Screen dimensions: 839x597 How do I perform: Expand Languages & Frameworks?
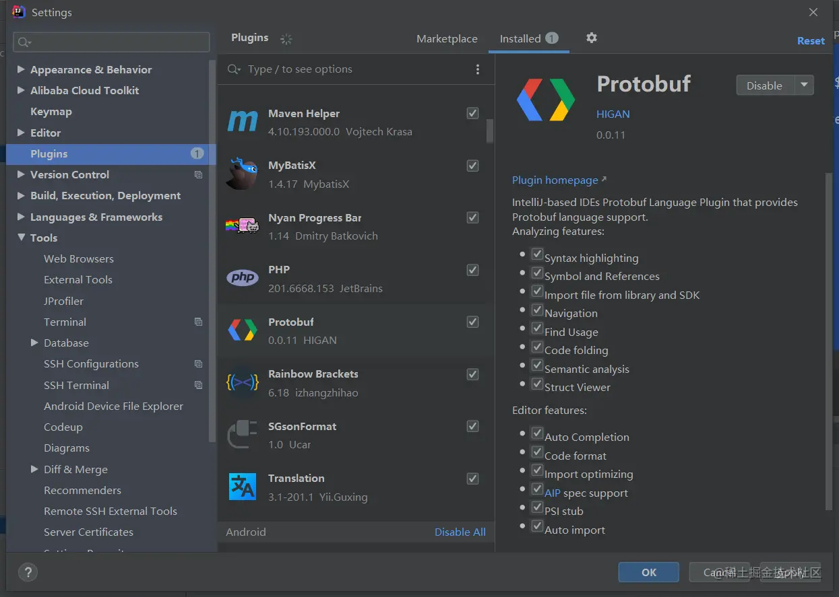[21, 217]
